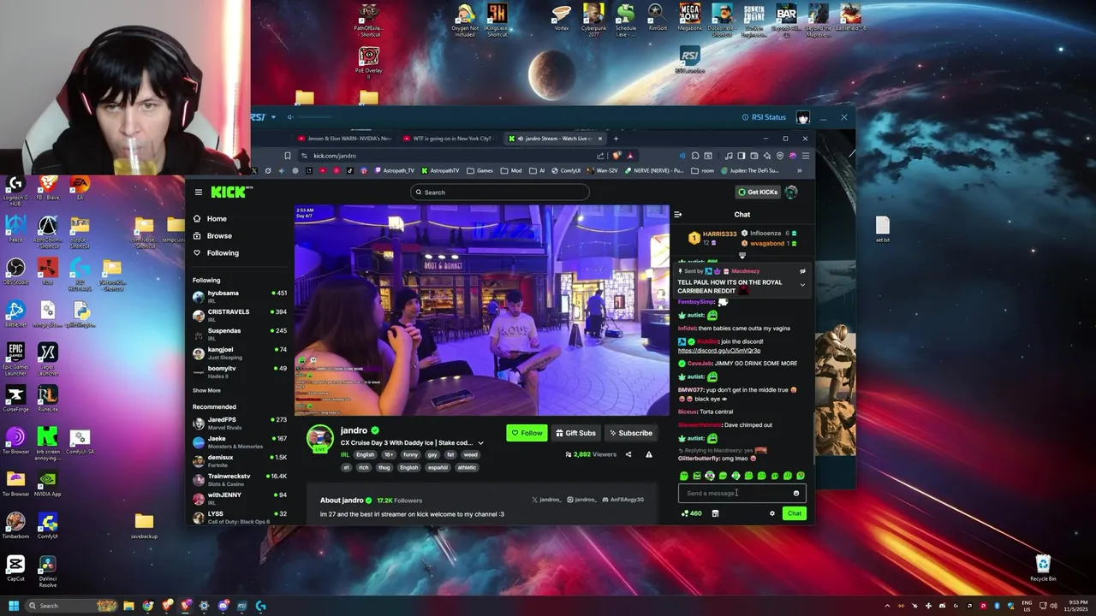
Task: Open File Explorer from the taskbar
Action: [x=128, y=606]
